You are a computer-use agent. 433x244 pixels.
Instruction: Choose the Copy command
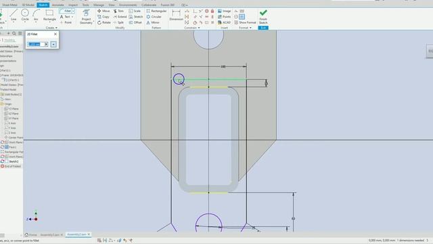pos(104,16)
